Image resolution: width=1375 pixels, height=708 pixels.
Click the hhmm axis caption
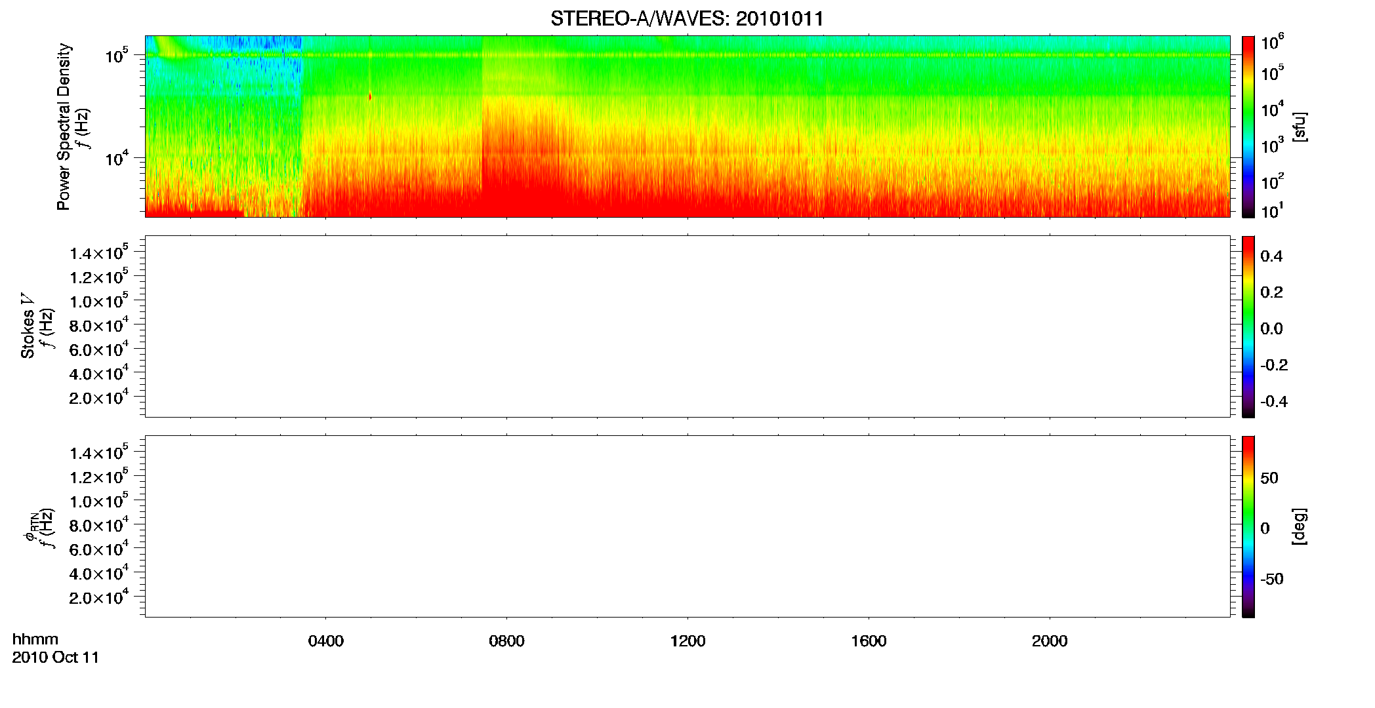[35, 639]
